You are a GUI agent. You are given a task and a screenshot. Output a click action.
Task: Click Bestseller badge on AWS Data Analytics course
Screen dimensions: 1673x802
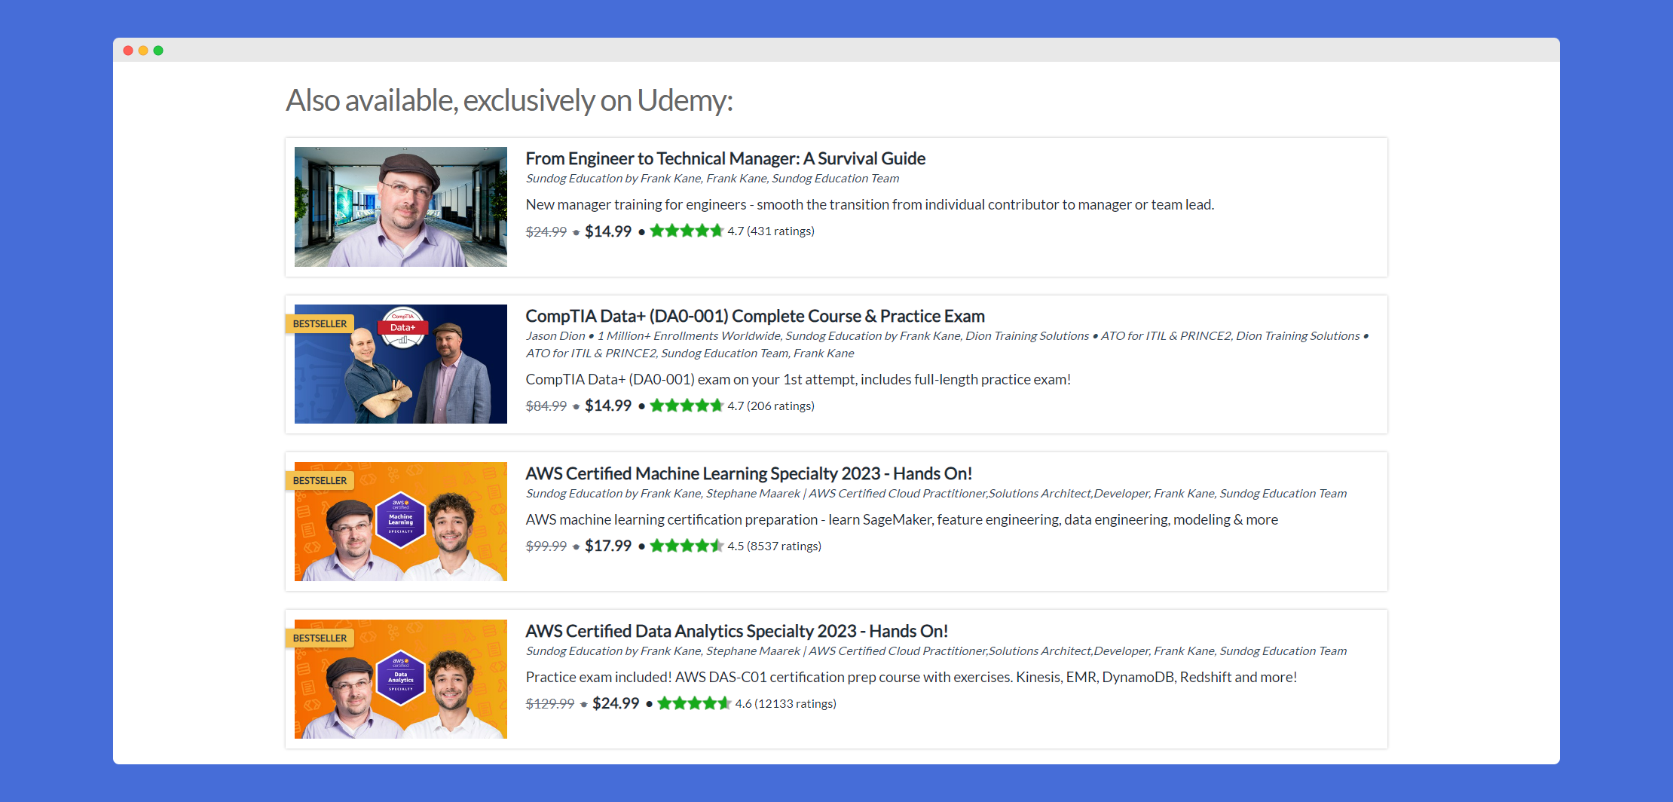tap(320, 638)
